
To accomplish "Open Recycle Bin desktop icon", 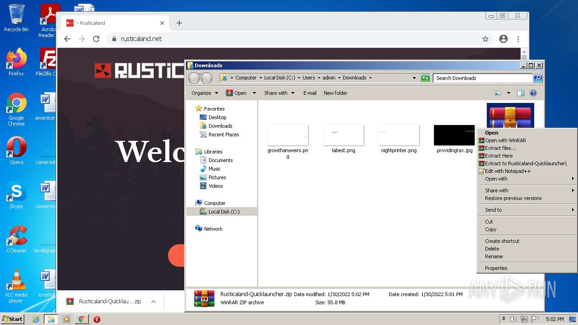I will [16, 18].
